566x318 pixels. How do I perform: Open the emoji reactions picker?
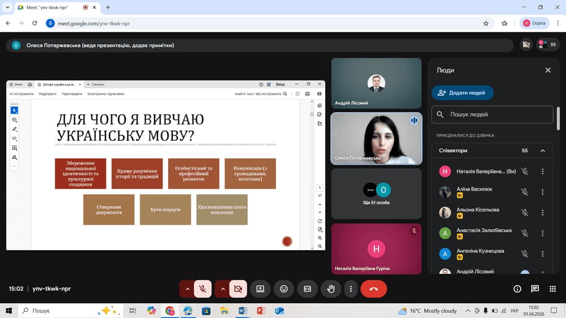point(284,289)
